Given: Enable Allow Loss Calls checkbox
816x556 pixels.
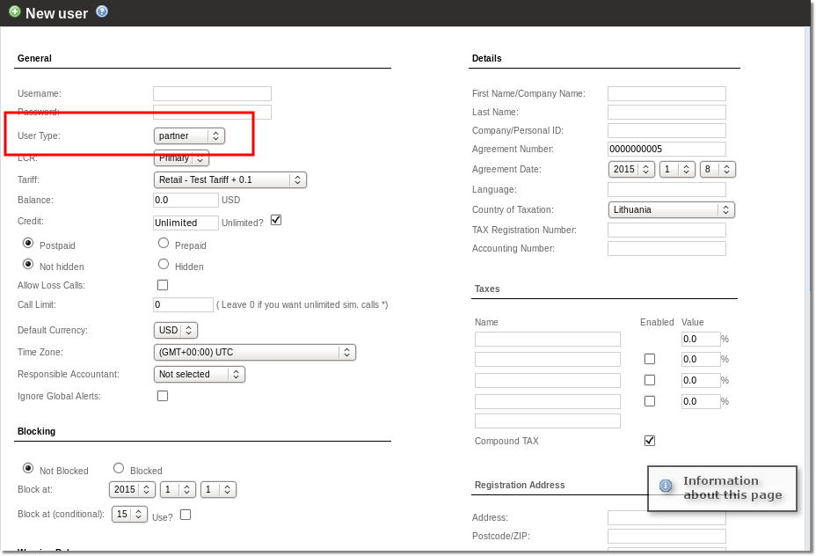Looking at the screenshot, I should (163, 285).
